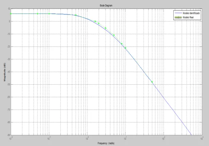
Task: Click the "Bode Diagram" plot title
Action: [106, 5]
